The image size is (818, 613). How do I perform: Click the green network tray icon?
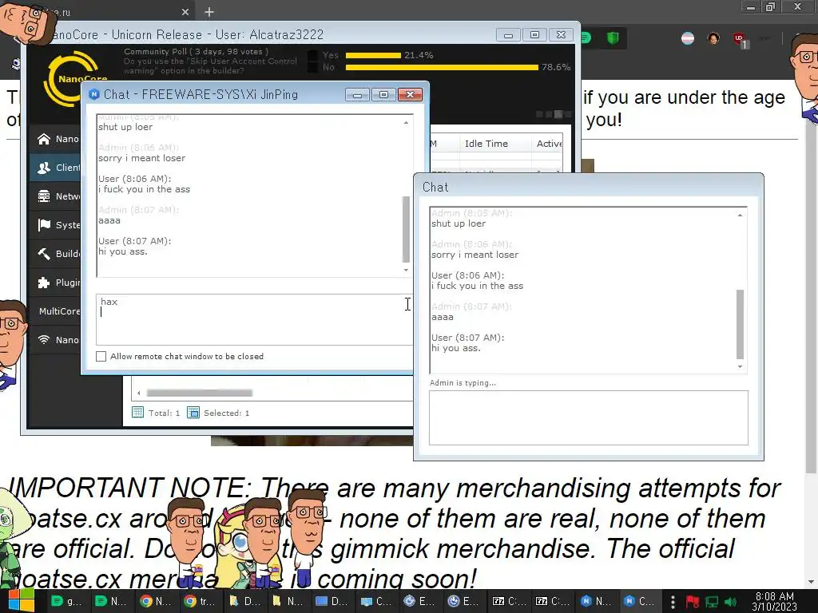click(x=712, y=602)
